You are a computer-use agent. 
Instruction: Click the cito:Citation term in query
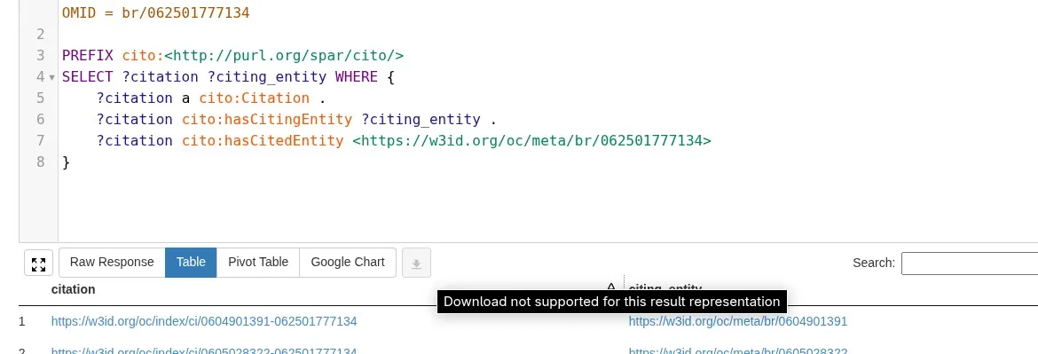pos(255,98)
